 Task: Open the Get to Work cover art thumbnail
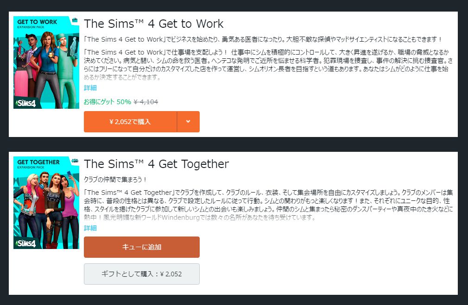[x=46, y=62]
